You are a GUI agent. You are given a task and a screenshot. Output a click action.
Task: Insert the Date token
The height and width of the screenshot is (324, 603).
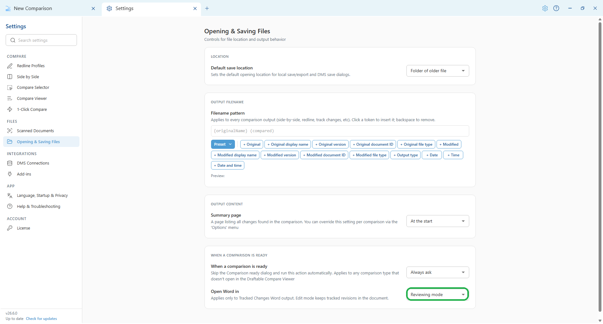[432, 155]
